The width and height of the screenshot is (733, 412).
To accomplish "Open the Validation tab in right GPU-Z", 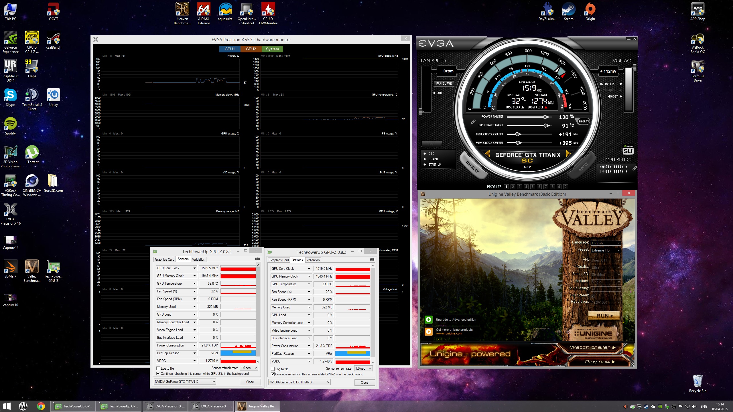I will [313, 260].
